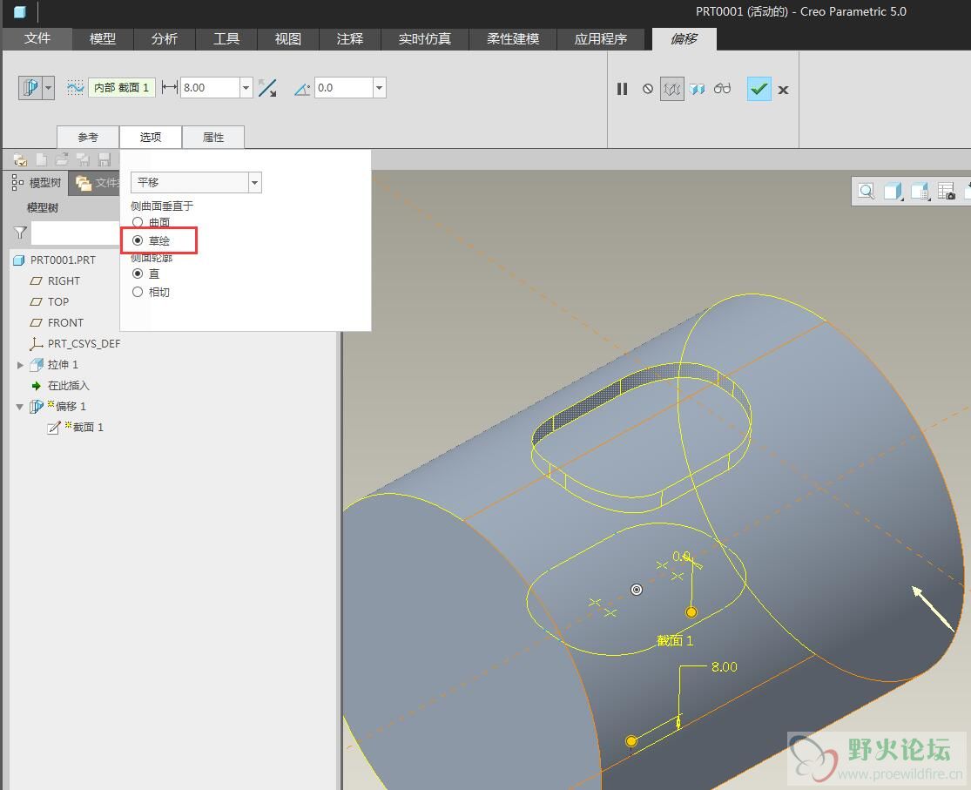Click the sketch section wavy-line icon
971x790 pixels.
(76, 88)
